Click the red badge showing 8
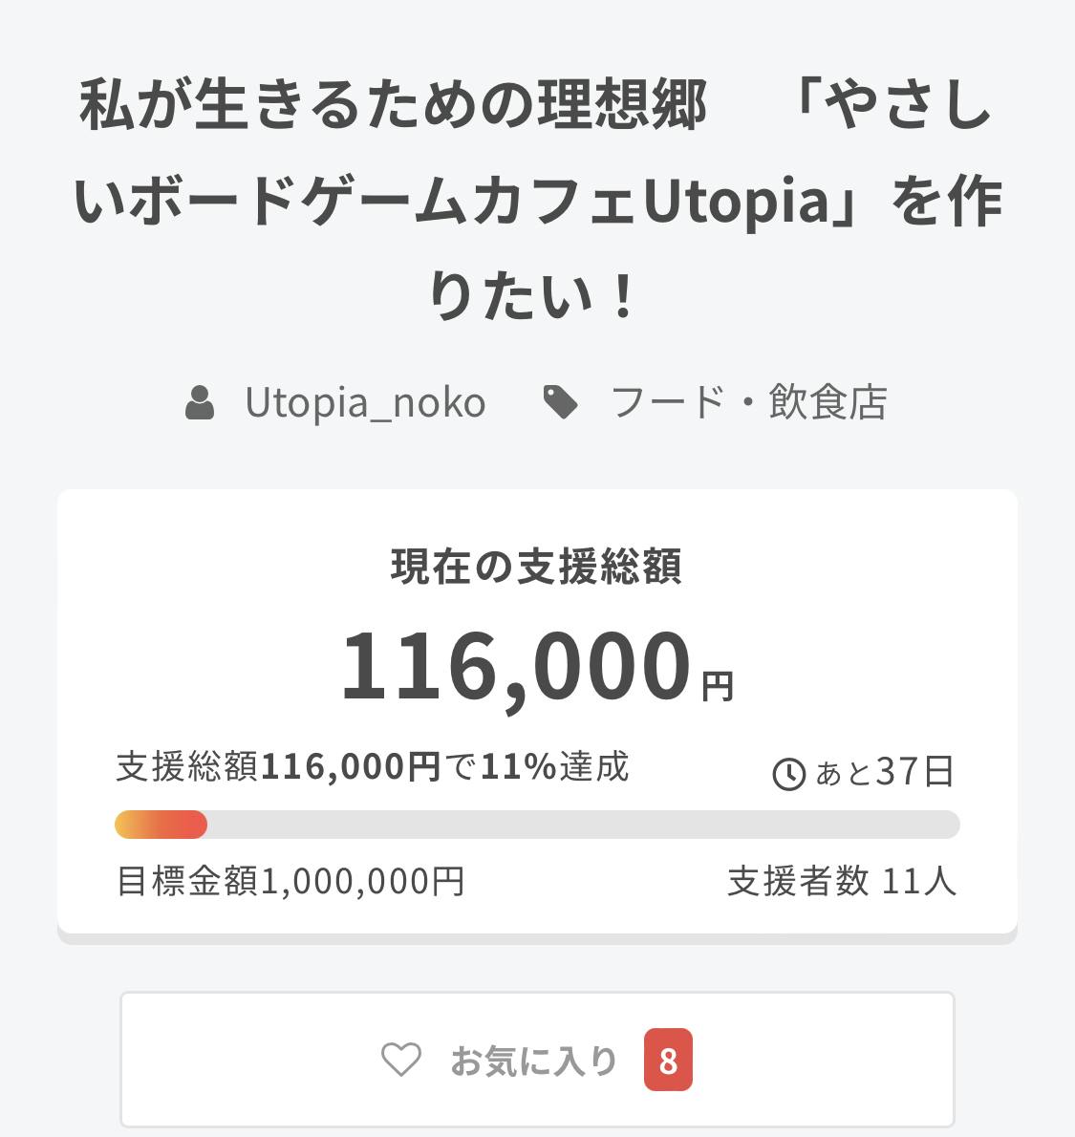Viewport: 1075px width, 1137px height. [668, 1060]
